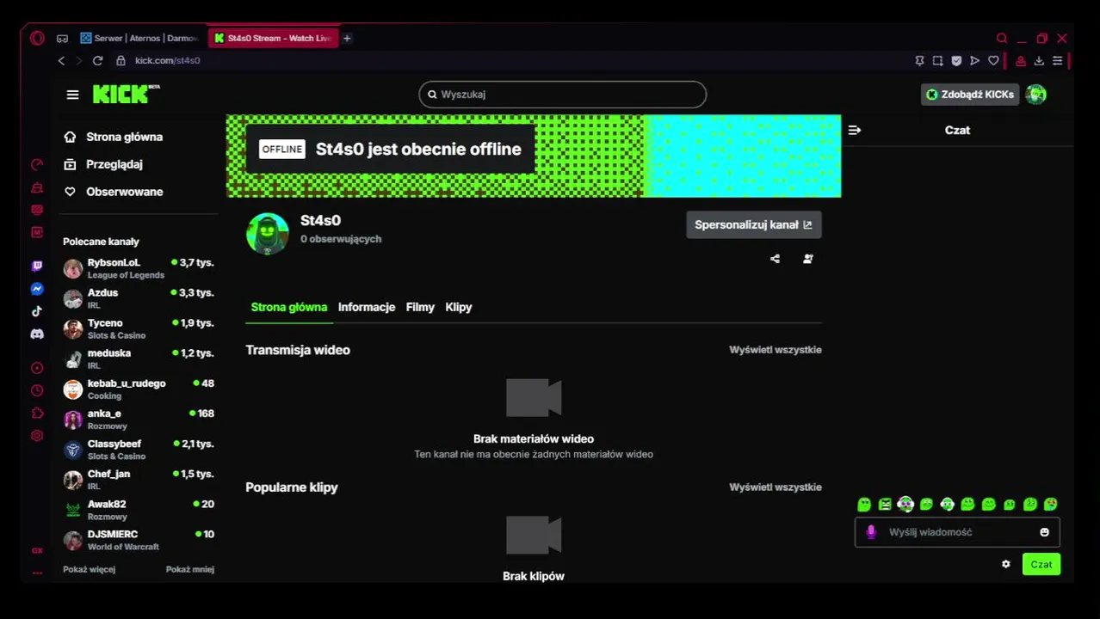The width and height of the screenshot is (1100, 619).
Task: Open extensions cube in Opera sidebar
Action: pos(37,413)
